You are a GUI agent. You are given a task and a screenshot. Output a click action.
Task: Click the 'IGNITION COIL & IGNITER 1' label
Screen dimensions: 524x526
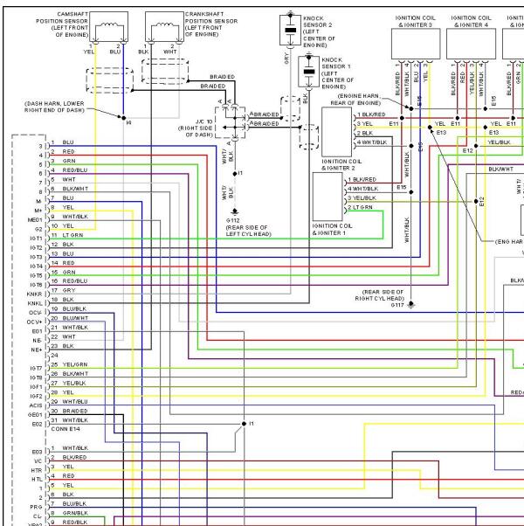(332, 230)
